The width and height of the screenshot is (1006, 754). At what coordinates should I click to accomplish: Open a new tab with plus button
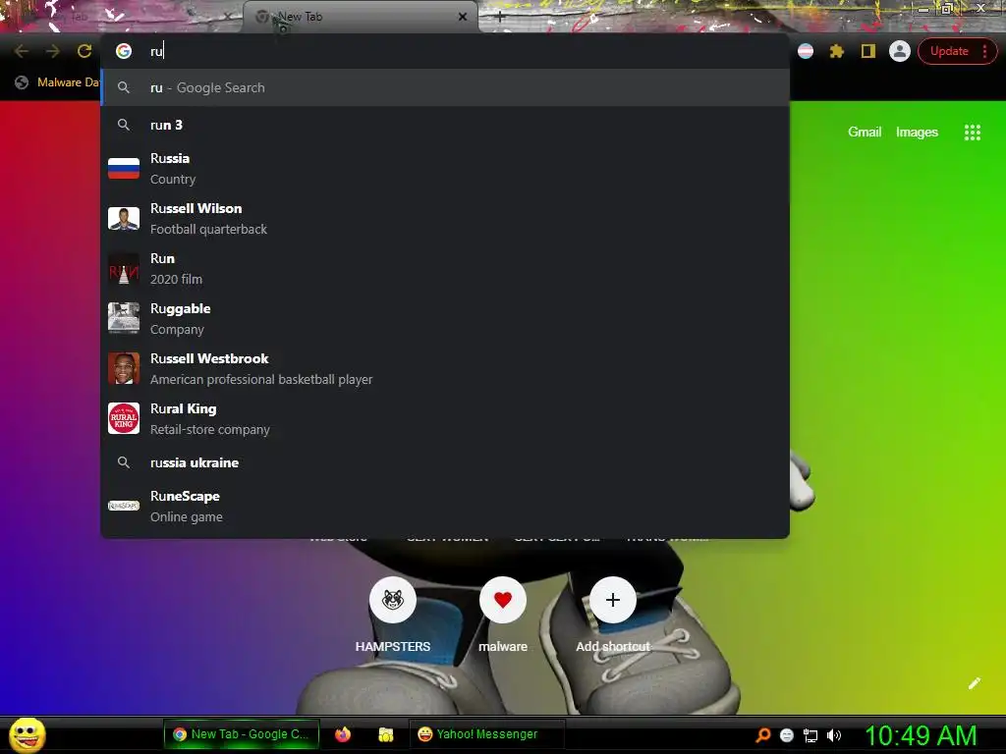(500, 18)
